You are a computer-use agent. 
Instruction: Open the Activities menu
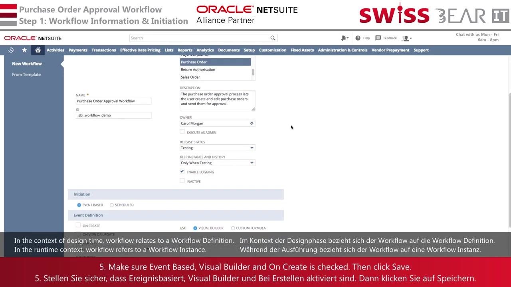coord(55,50)
